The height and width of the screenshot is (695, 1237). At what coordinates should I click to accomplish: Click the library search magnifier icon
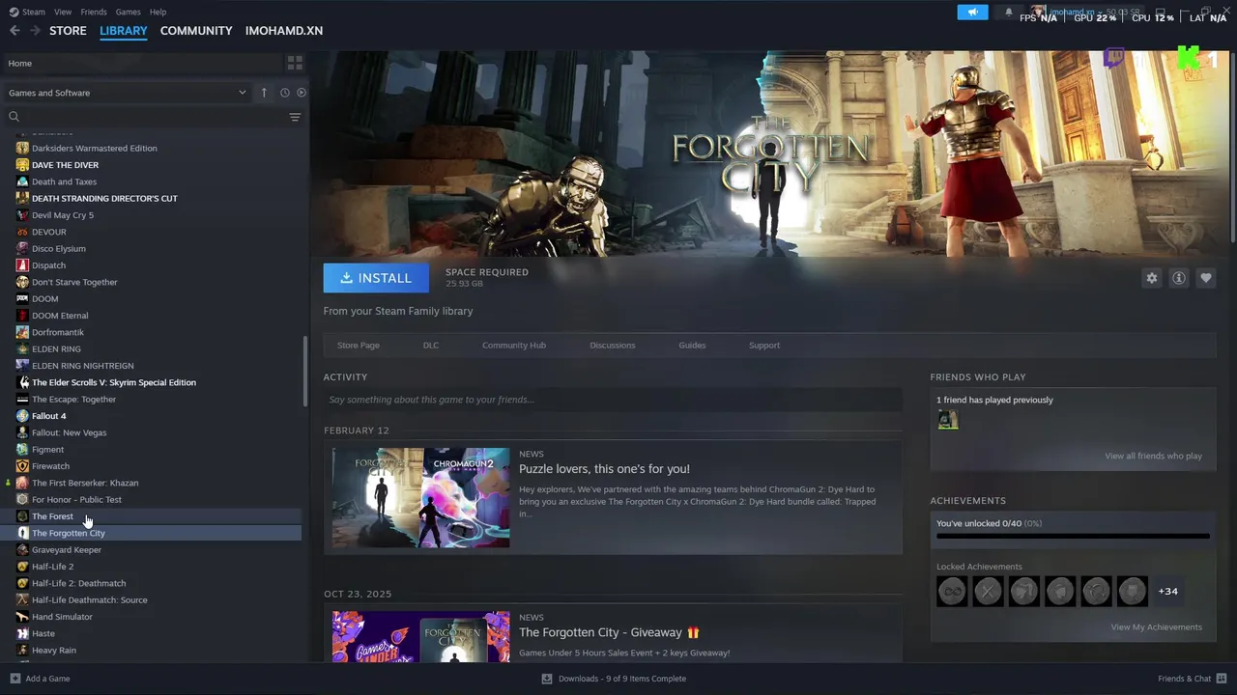click(x=14, y=117)
